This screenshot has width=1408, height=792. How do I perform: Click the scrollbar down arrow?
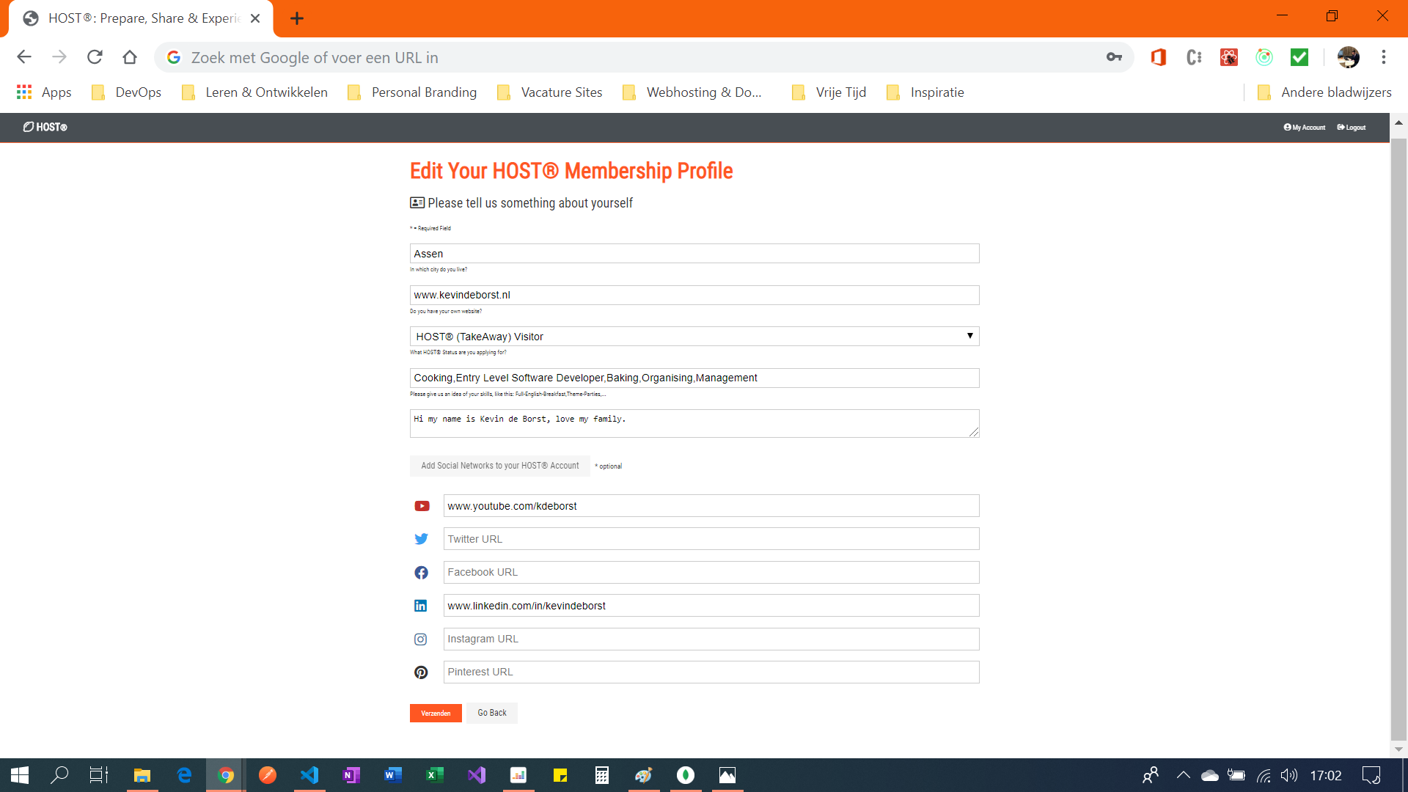pyautogui.click(x=1398, y=749)
